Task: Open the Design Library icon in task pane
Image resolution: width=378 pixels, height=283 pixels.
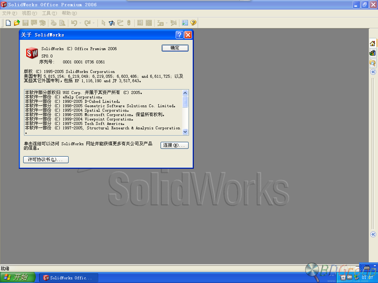Action: (372, 53)
